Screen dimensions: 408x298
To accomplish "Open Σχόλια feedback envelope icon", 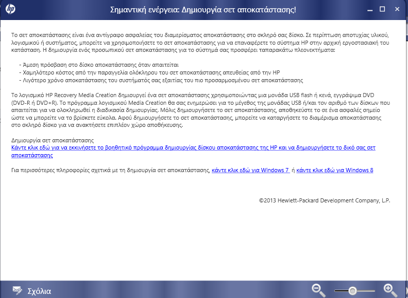I will coord(17,290).
